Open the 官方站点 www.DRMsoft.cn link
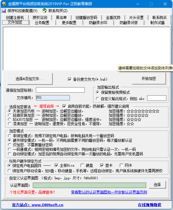 (38, 205)
